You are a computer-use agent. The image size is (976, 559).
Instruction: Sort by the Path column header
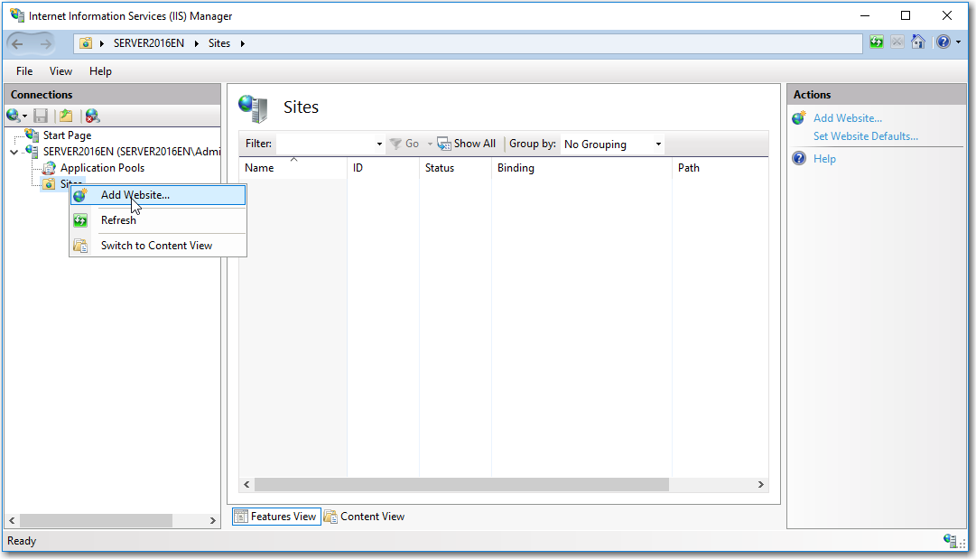click(720, 168)
